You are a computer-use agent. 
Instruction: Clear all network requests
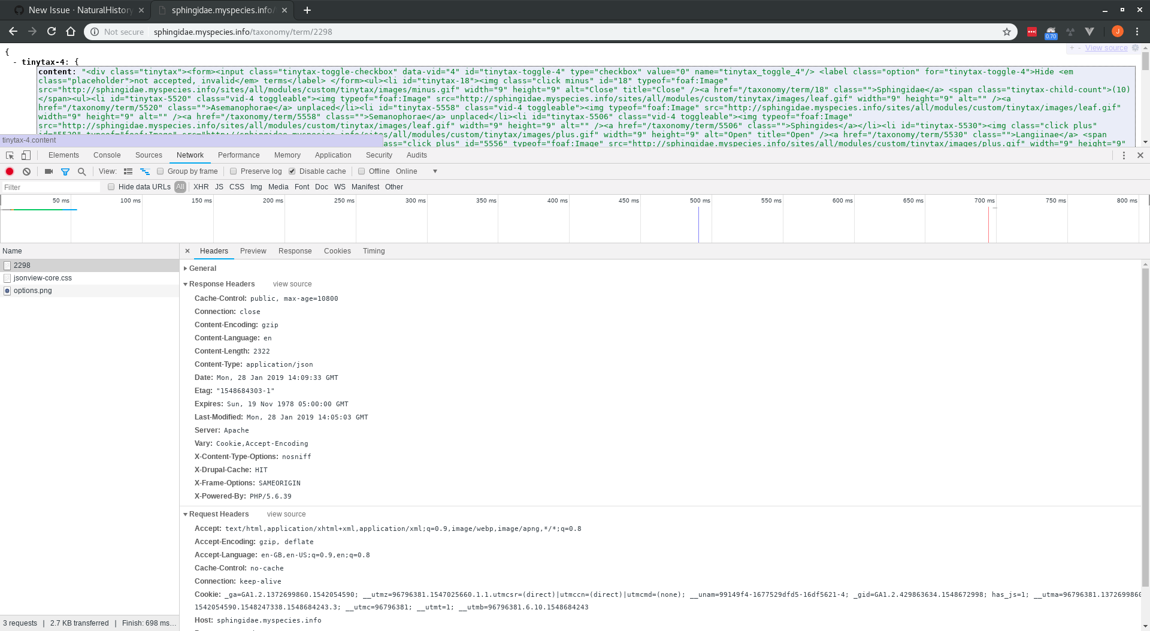pyautogui.click(x=26, y=171)
